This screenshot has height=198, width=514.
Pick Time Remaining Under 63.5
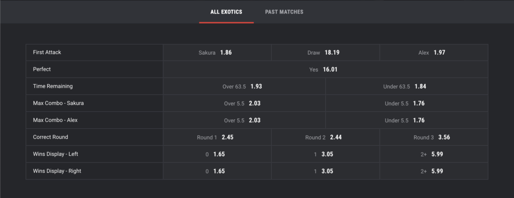407,86
